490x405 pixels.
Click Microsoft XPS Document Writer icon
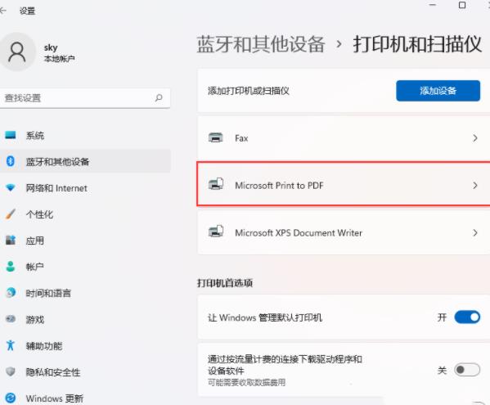tap(216, 232)
